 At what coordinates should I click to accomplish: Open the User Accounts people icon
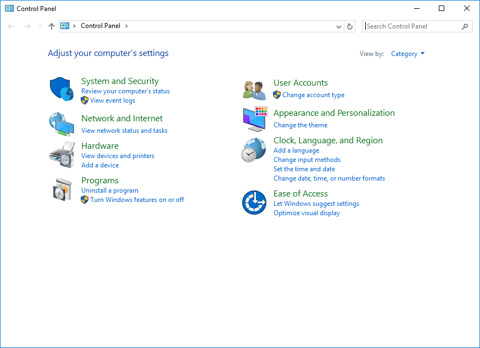[254, 89]
